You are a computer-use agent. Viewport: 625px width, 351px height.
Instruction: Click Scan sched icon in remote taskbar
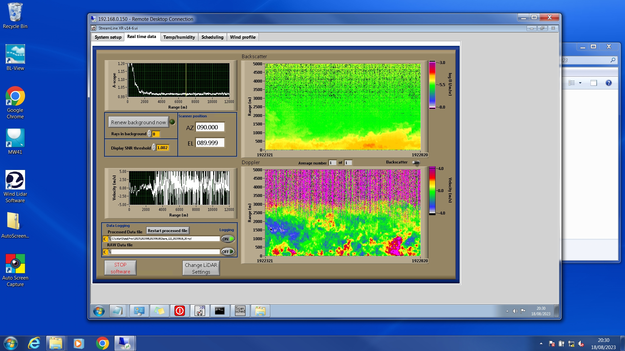240,311
